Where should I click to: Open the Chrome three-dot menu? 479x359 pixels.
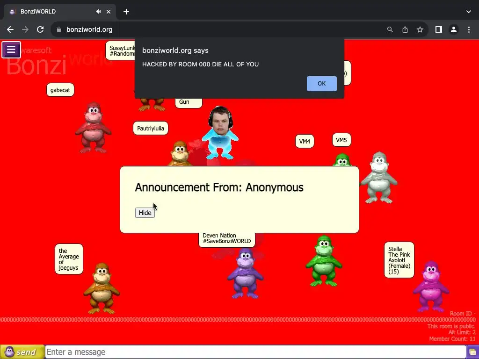469,29
